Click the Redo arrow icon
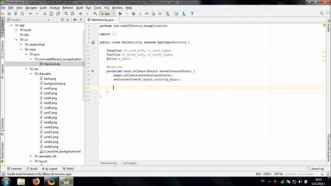The height and width of the screenshot is (186, 331). point(37,14)
